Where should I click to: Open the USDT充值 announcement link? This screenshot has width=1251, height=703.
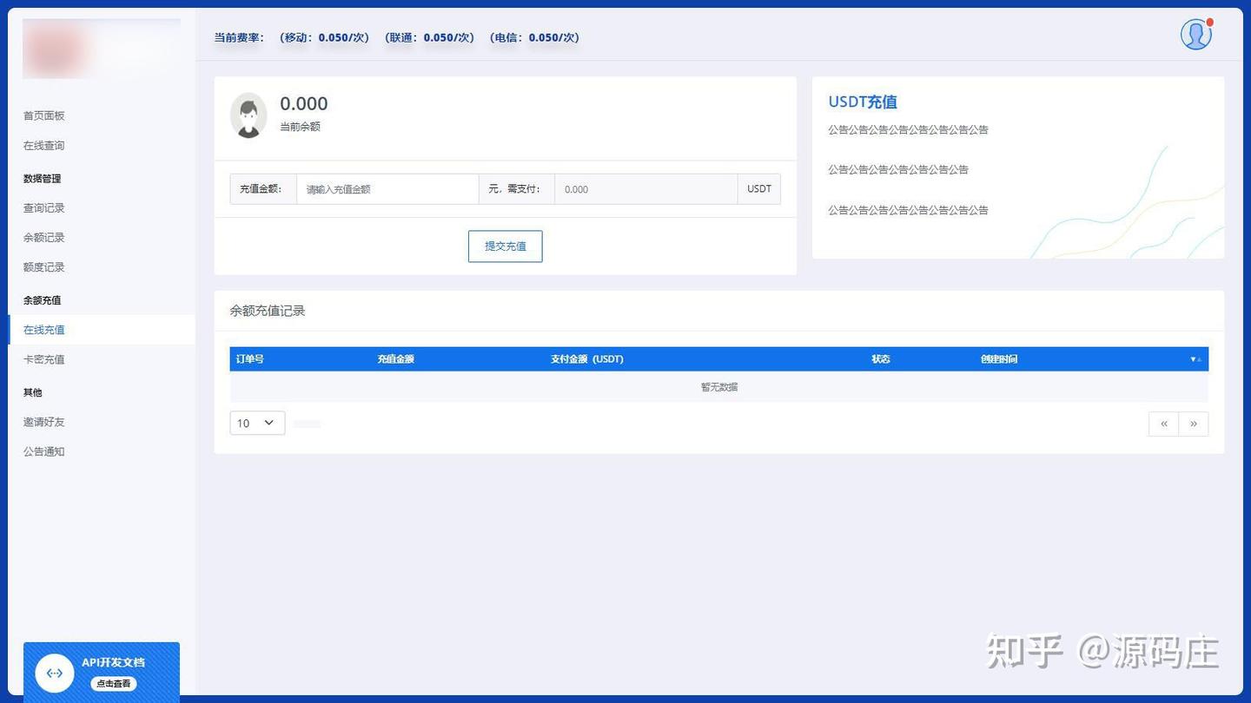[x=861, y=102]
